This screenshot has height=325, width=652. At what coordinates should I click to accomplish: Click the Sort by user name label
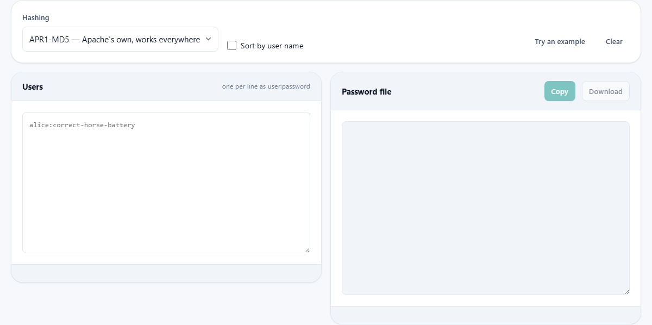[x=272, y=46]
